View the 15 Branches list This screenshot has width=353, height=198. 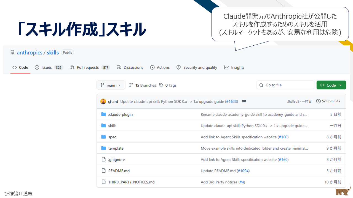tap(143, 85)
